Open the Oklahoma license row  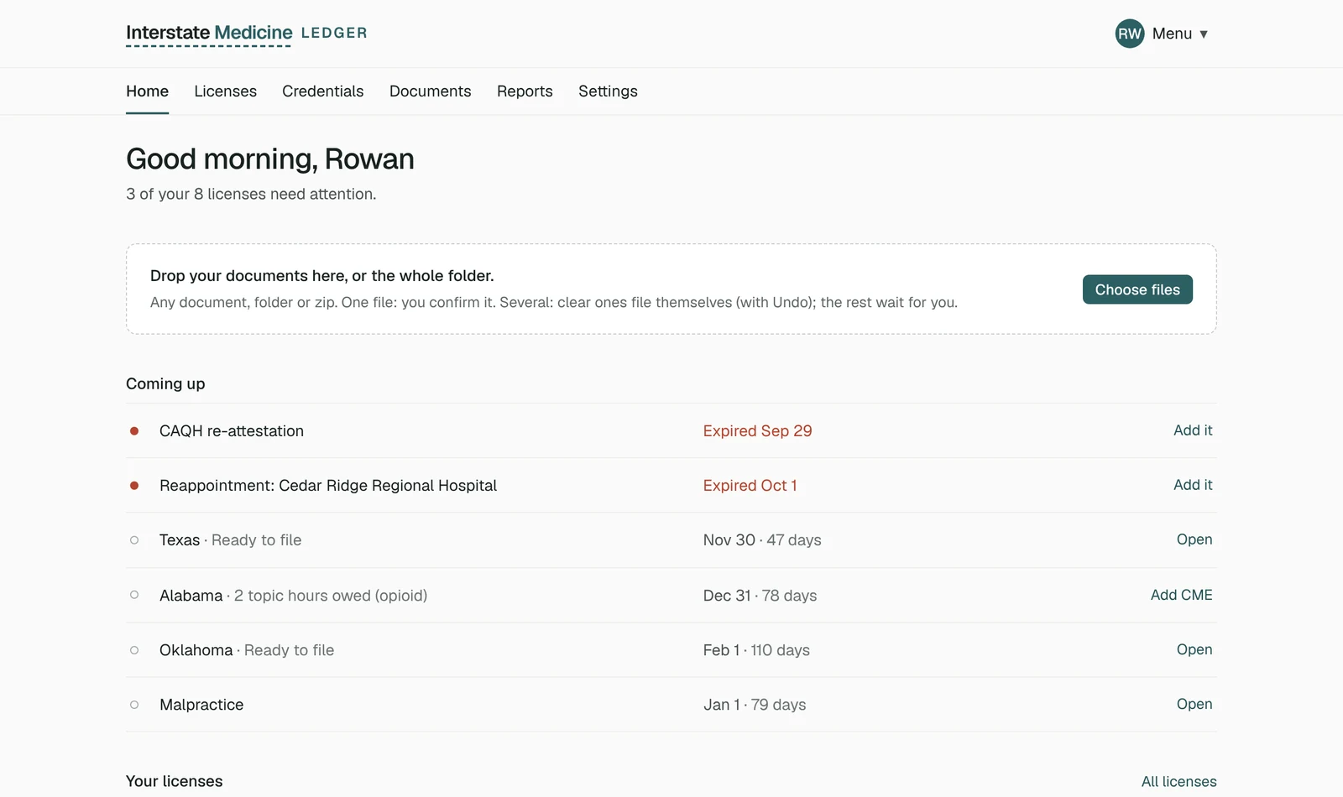(1194, 649)
